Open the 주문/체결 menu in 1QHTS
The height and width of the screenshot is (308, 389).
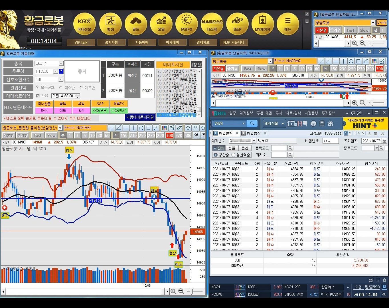(264, 113)
